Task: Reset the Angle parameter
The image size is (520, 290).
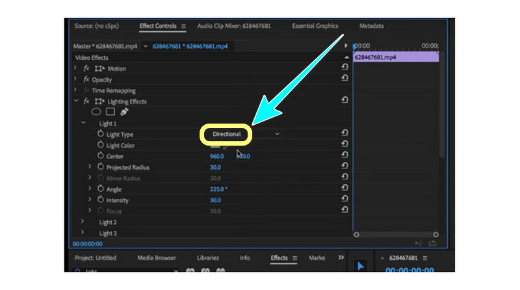Action: pos(344,189)
